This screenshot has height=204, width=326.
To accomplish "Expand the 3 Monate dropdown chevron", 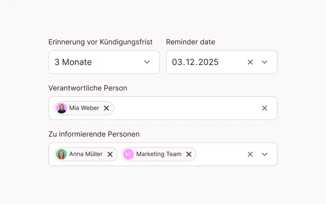I will coord(147,62).
